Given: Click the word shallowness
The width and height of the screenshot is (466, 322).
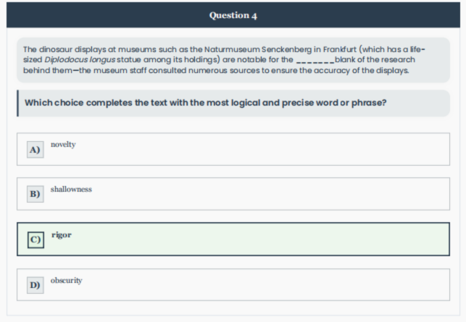Looking at the screenshot, I should point(71,190).
